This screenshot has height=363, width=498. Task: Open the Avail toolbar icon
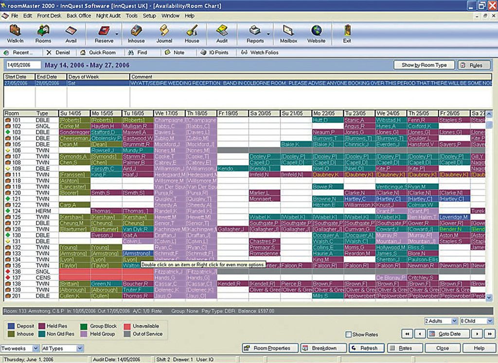coord(71,34)
